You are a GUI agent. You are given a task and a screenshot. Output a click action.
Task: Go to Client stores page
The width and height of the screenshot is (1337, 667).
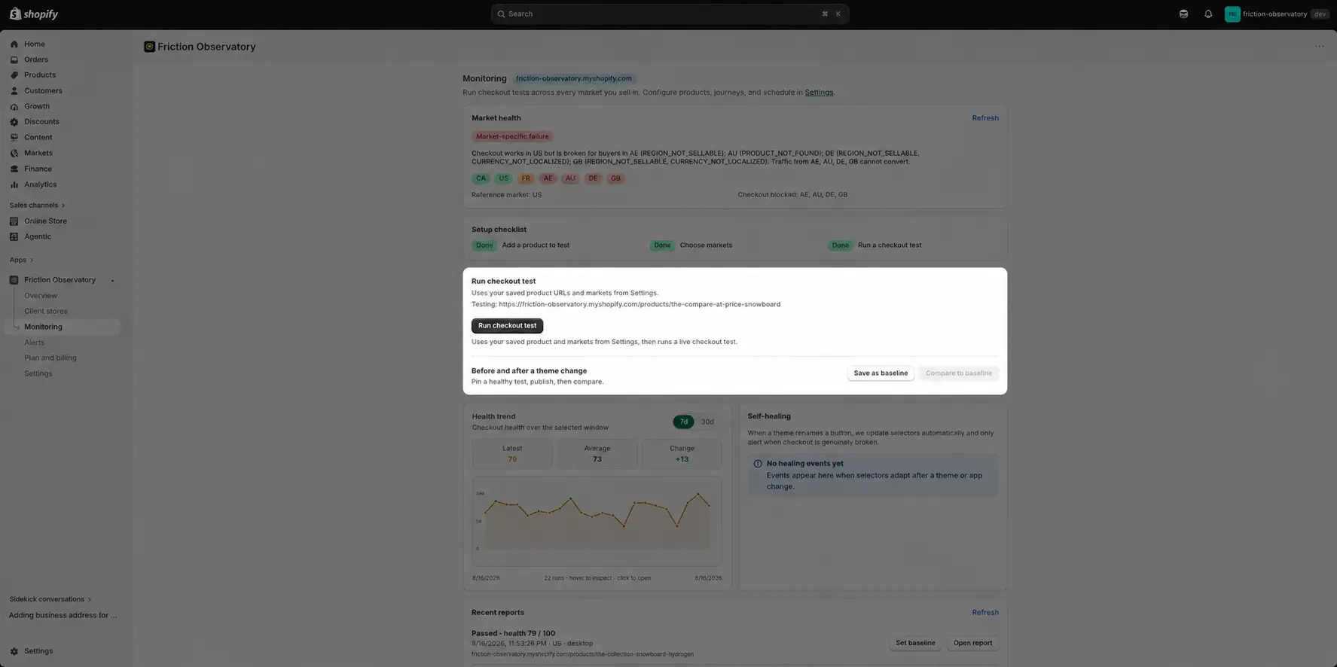[46, 311]
